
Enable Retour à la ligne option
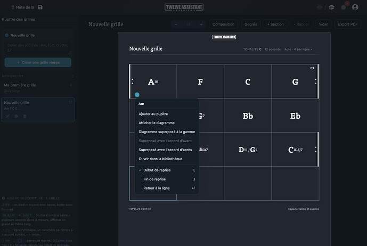click(167, 188)
